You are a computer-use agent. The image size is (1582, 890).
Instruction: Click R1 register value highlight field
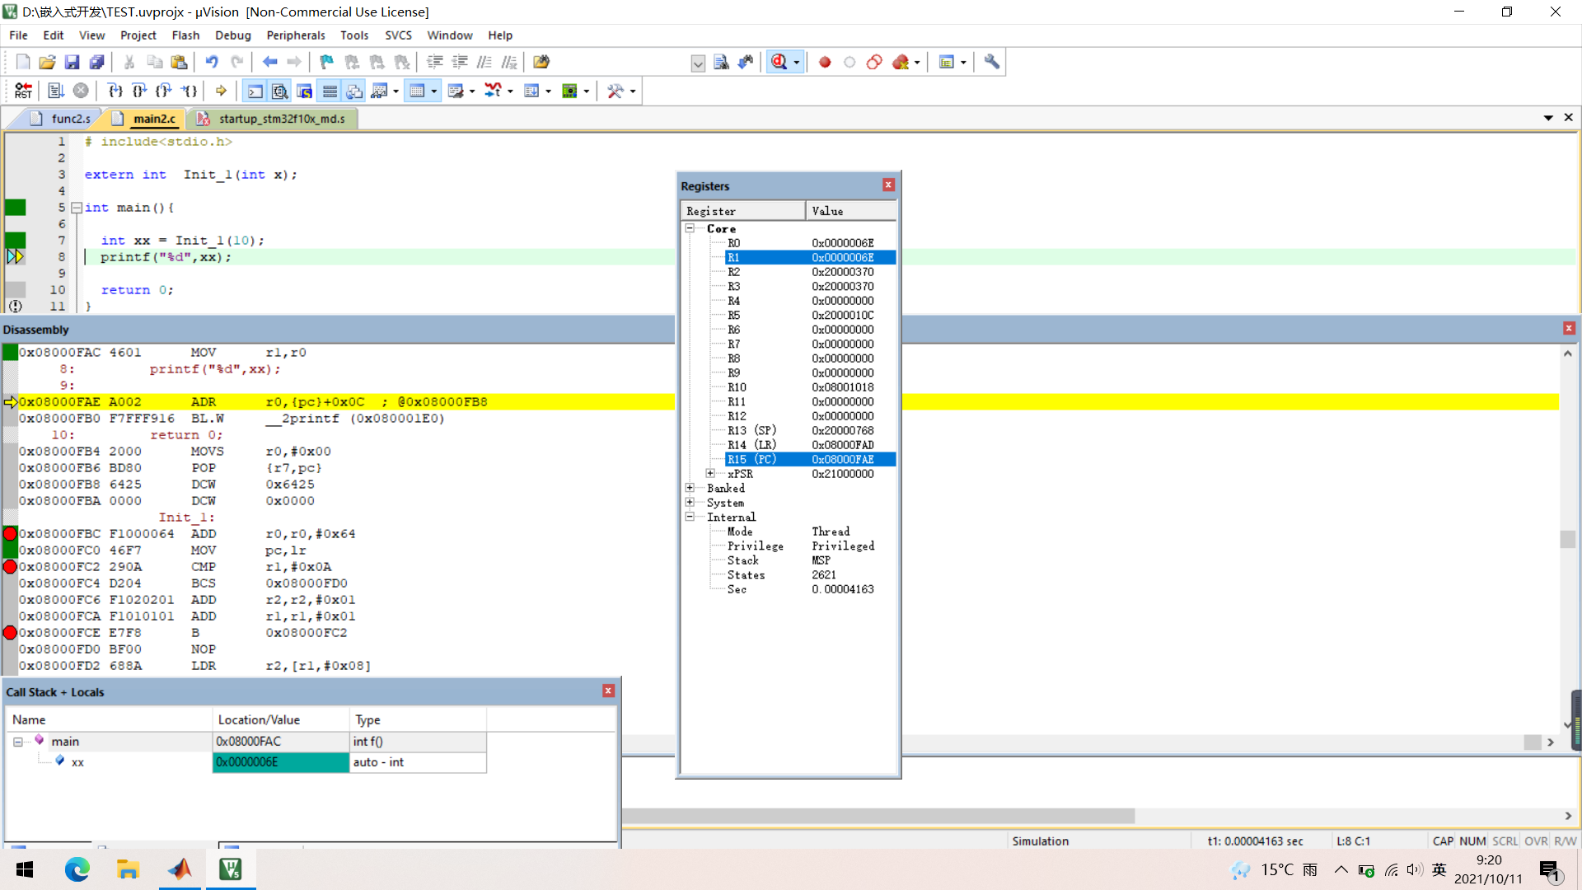850,258
